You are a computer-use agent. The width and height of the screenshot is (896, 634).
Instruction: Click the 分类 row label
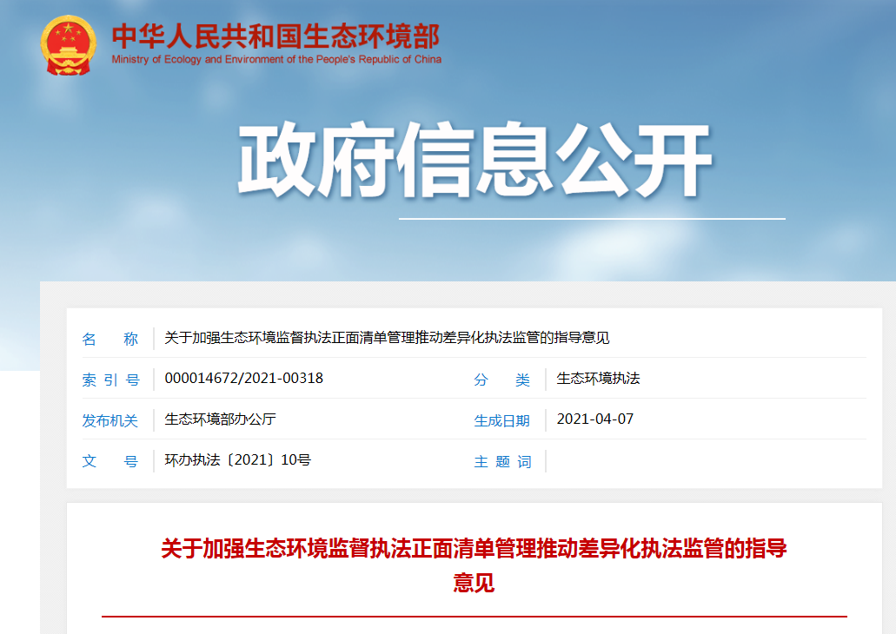(504, 379)
